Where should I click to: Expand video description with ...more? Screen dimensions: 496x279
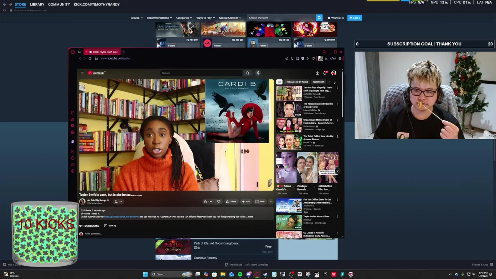tap(250, 217)
